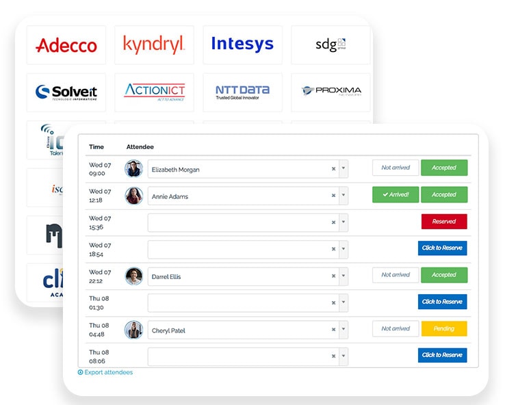Click the Adecco logo card
505x405 pixels.
pos(66,45)
